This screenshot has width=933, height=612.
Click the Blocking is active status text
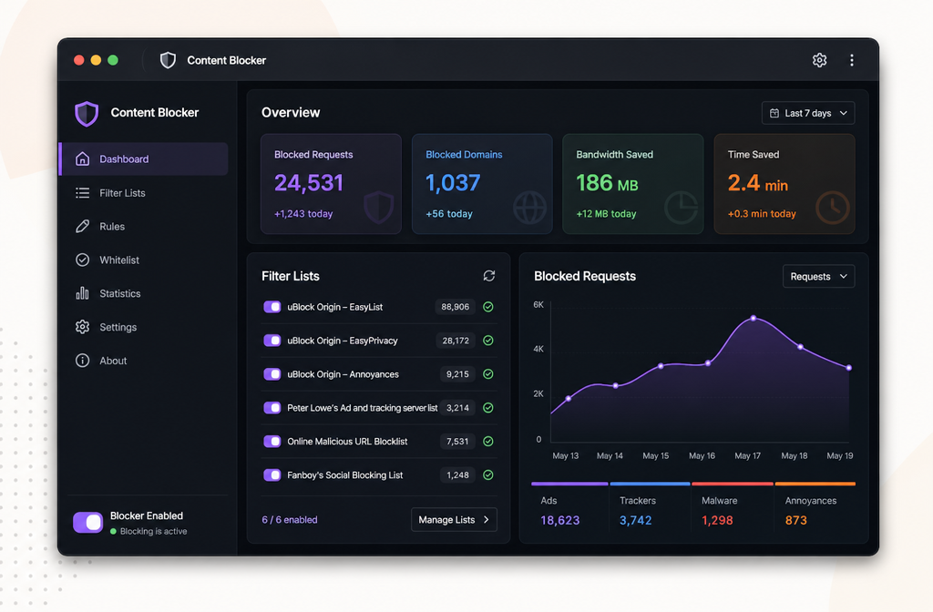point(153,532)
